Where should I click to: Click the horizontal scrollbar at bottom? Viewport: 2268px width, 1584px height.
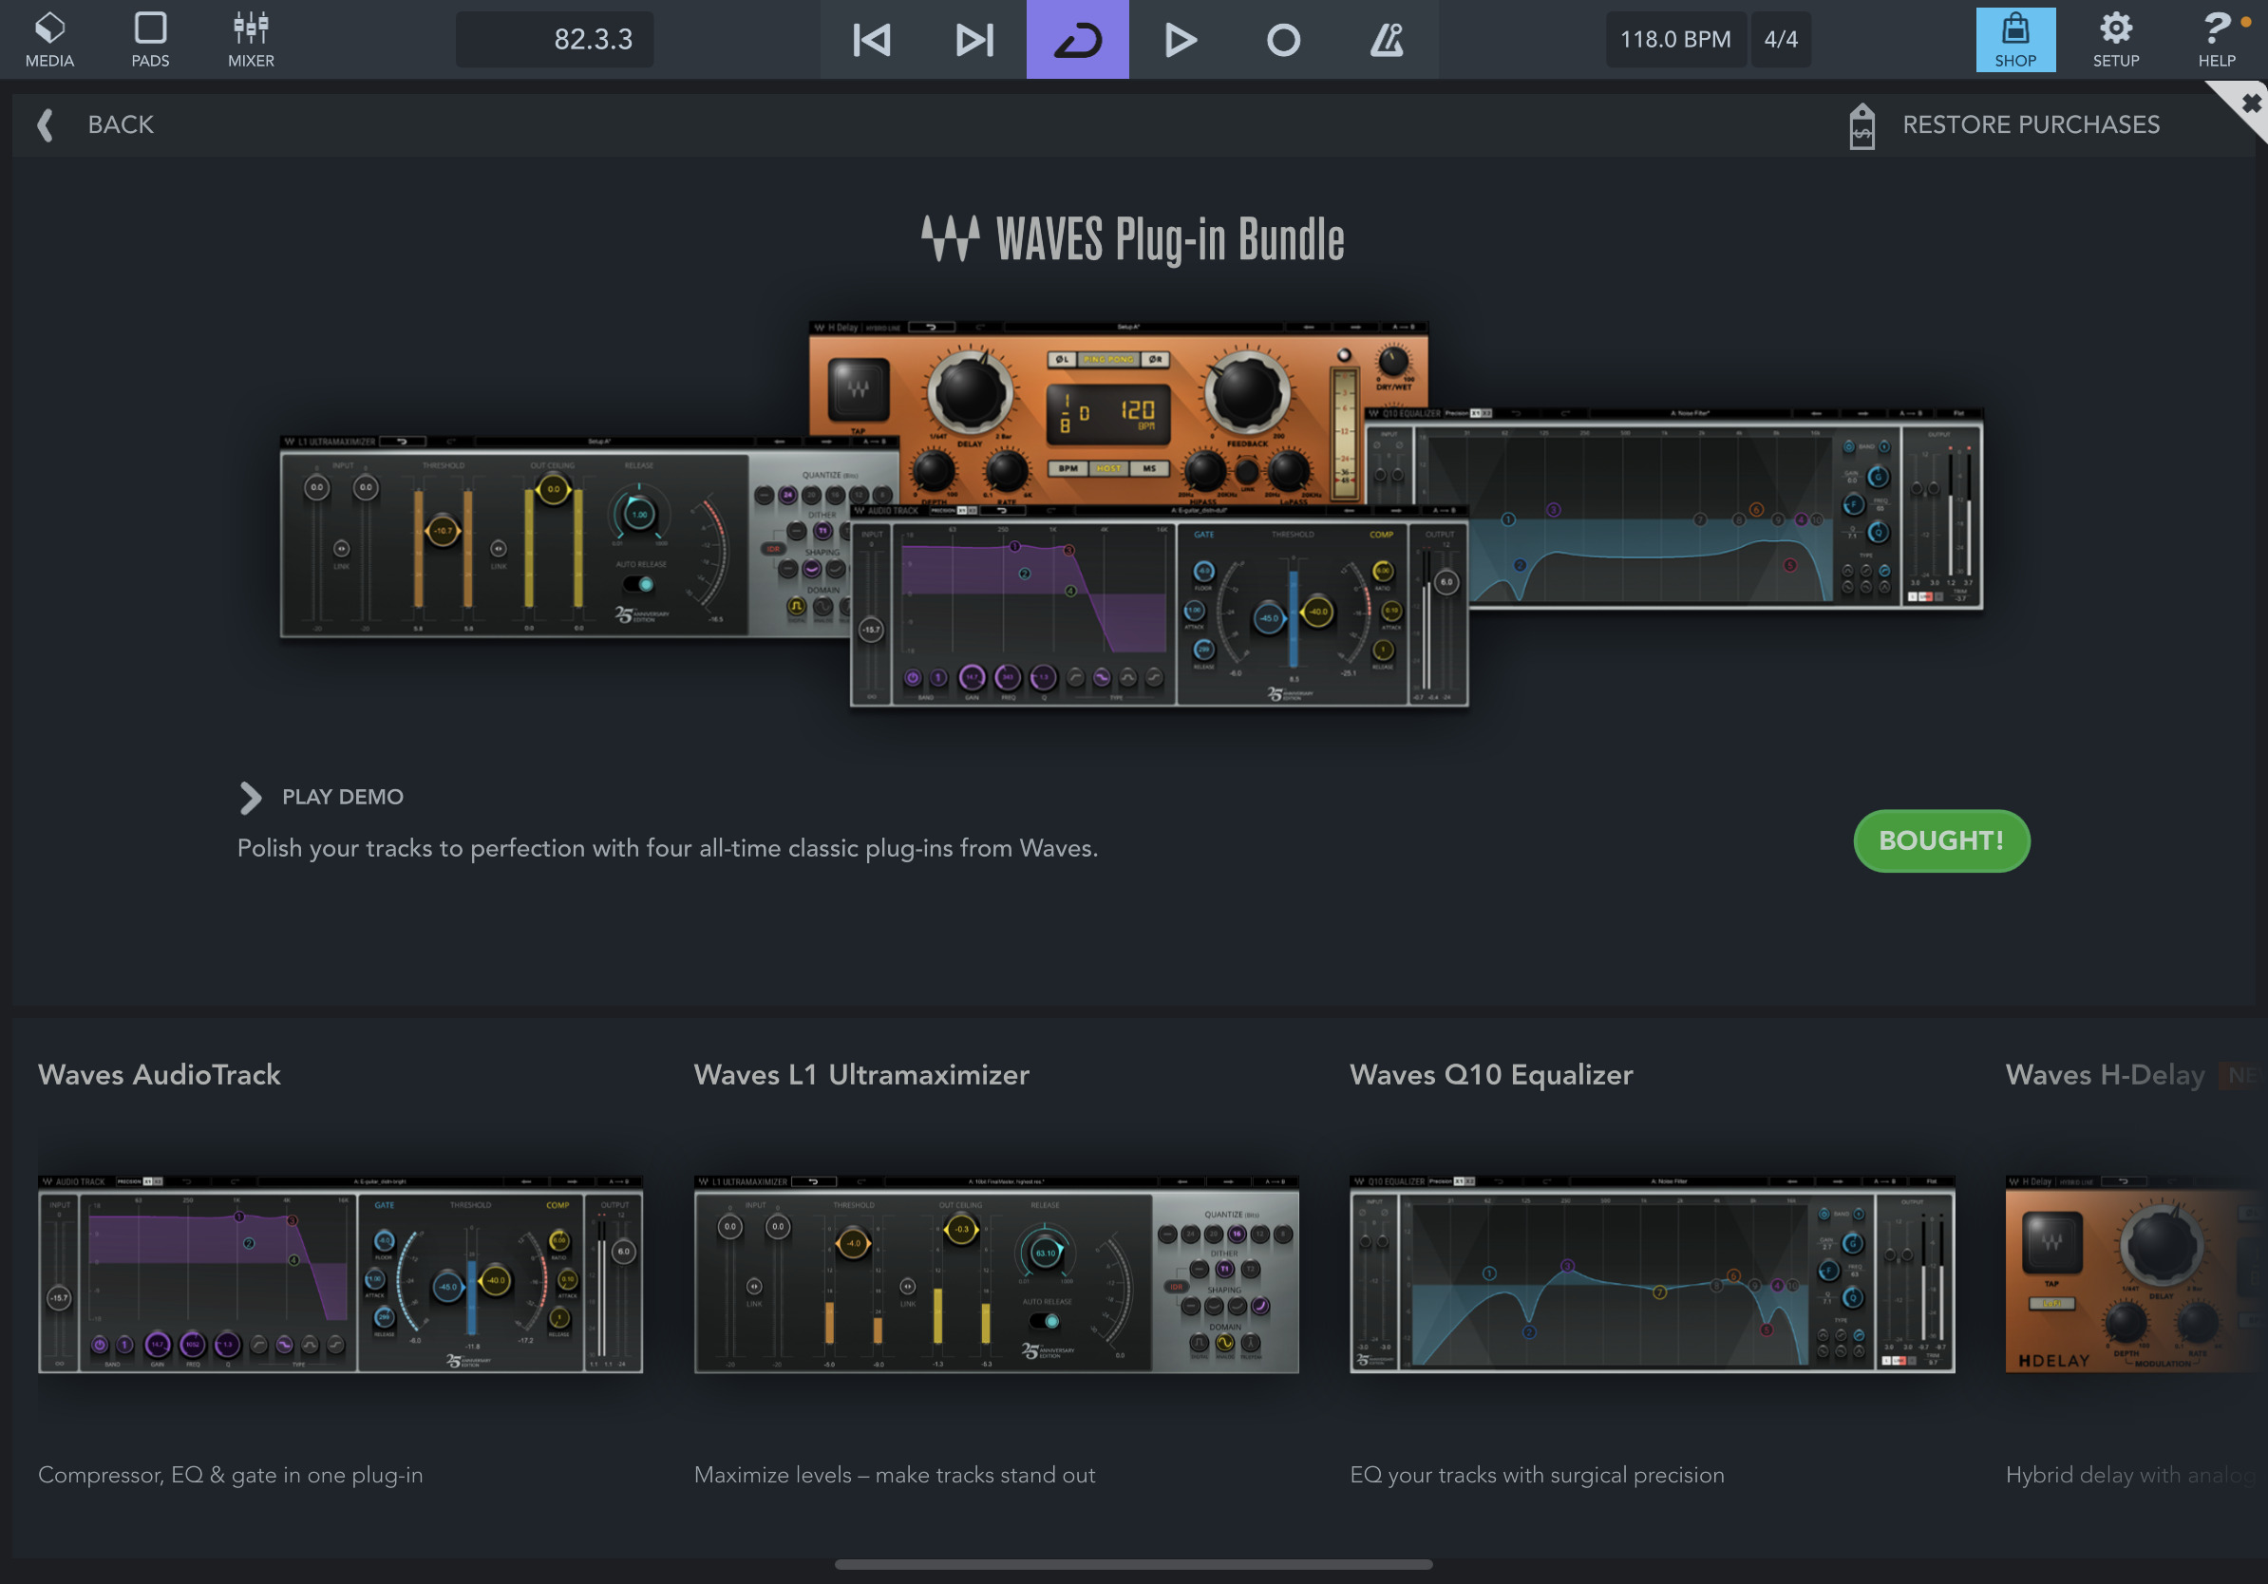(1133, 1564)
